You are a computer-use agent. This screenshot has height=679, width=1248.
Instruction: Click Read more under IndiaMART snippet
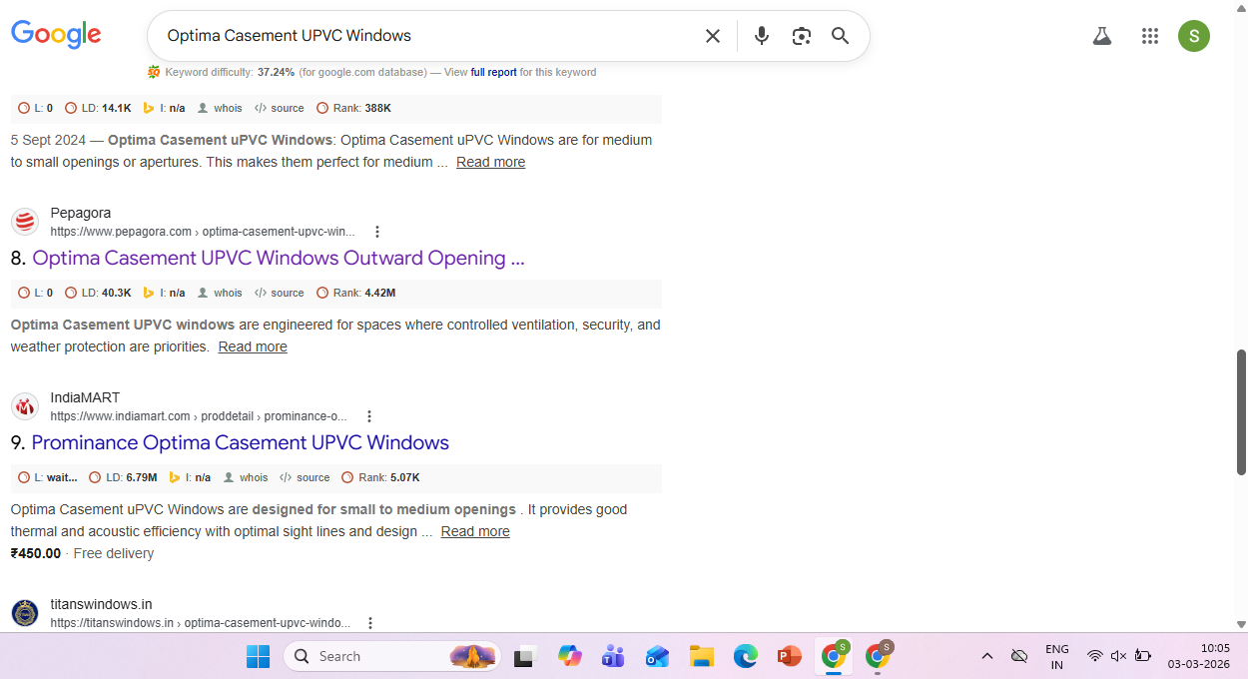pos(475,531)
